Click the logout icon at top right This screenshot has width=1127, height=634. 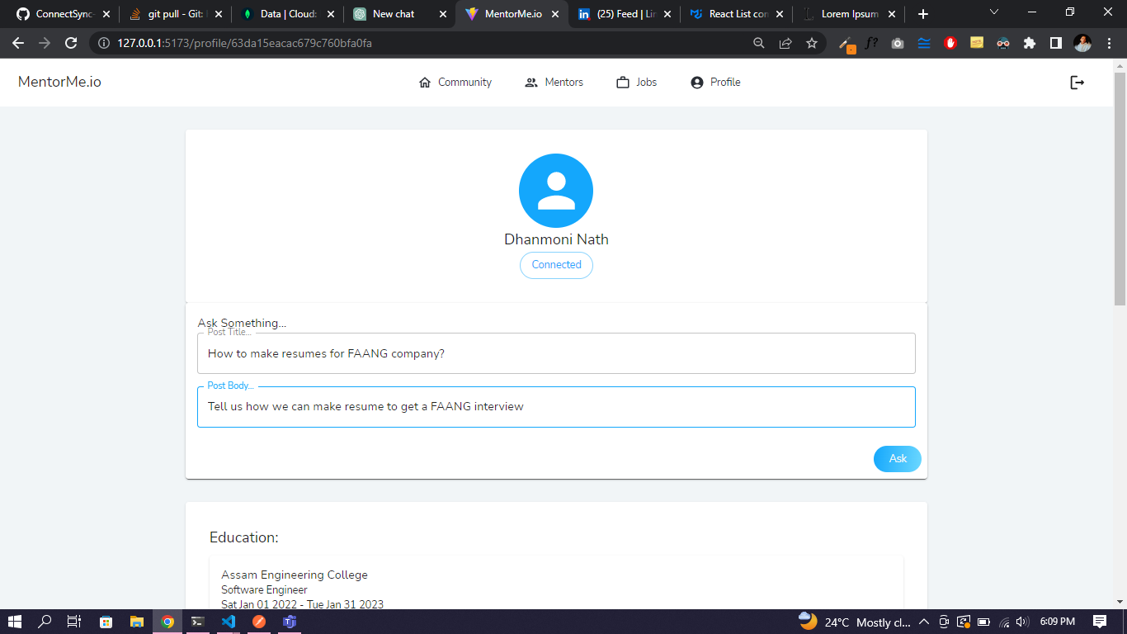tap(1077, 82)
